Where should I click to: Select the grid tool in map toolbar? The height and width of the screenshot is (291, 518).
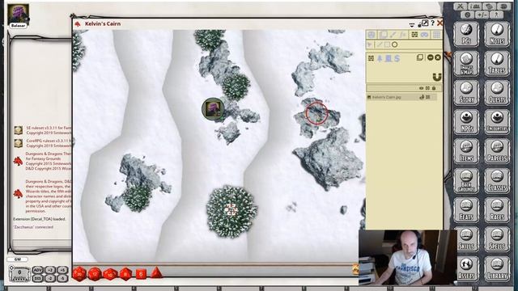coord(437,35)
